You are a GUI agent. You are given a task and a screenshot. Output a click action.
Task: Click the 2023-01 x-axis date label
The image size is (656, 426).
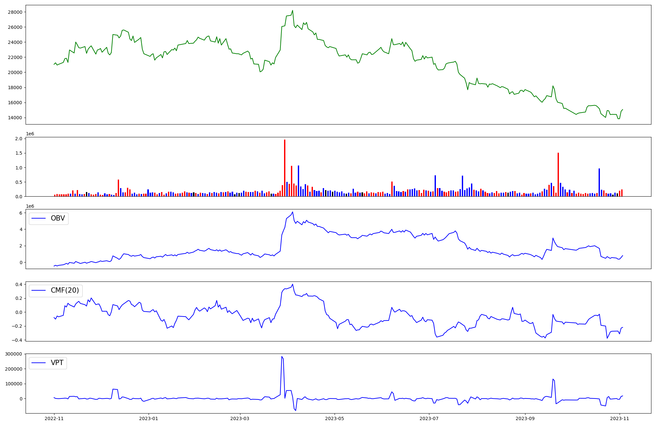(x=149, y=418)
